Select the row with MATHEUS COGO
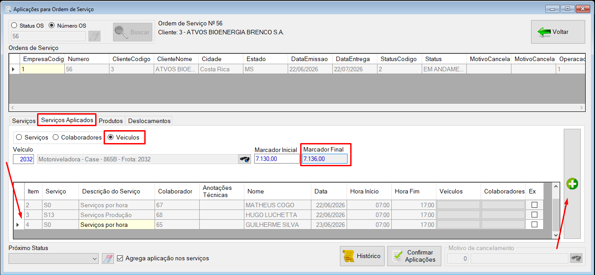595x275 pixels. click(278, 205)
